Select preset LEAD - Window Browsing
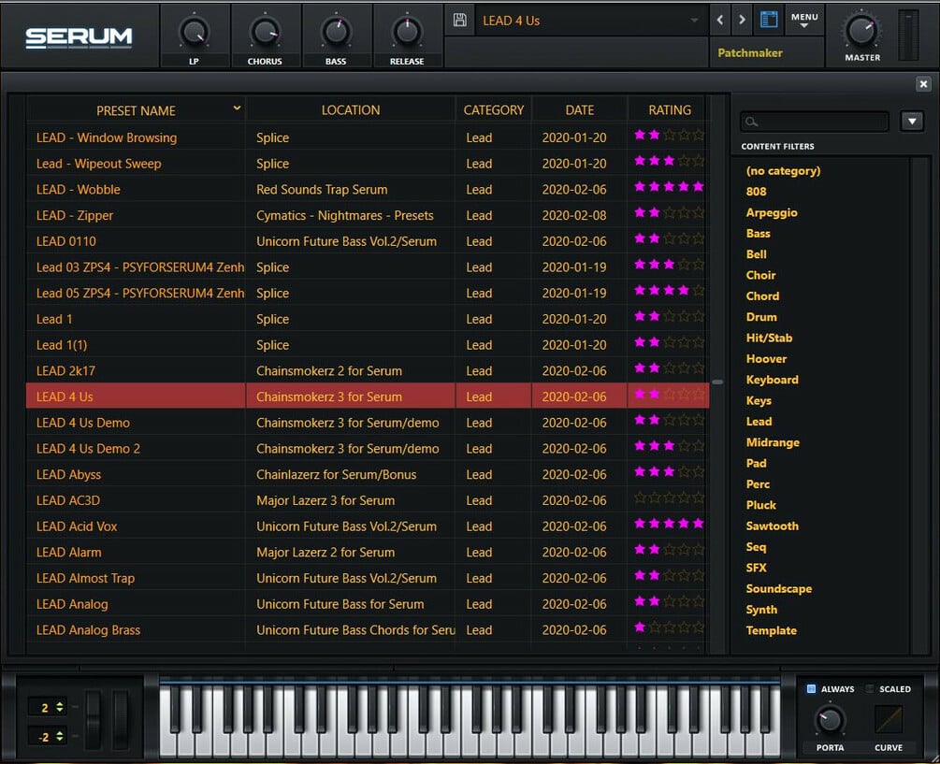940x764 pixels. (106, 137)
